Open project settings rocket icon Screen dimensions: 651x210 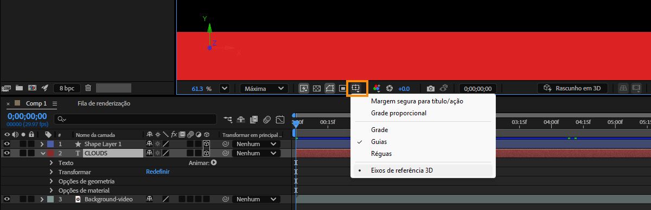point(45,88)
